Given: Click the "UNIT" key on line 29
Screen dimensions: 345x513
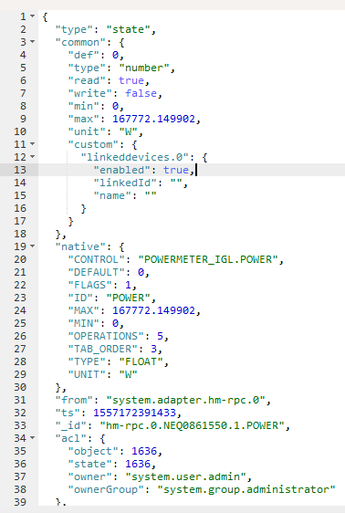Looking at the screenshot, I should click(x=87, y=374).
